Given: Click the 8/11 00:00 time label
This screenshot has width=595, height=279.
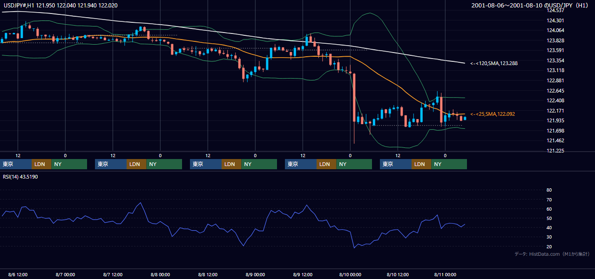Looking at the screenshot, I should 445,274.
